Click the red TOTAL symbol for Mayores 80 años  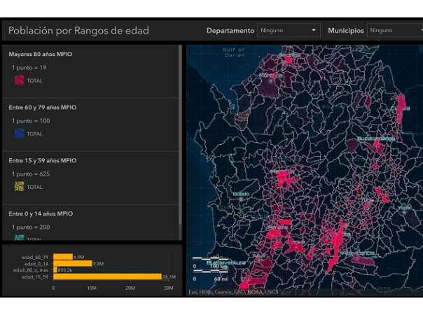[19, 80]
